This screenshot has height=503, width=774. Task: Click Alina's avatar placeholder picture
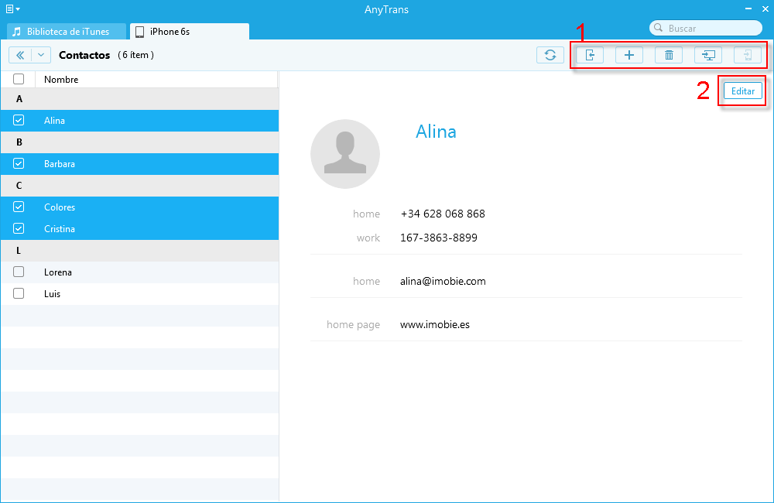point(345,154)
